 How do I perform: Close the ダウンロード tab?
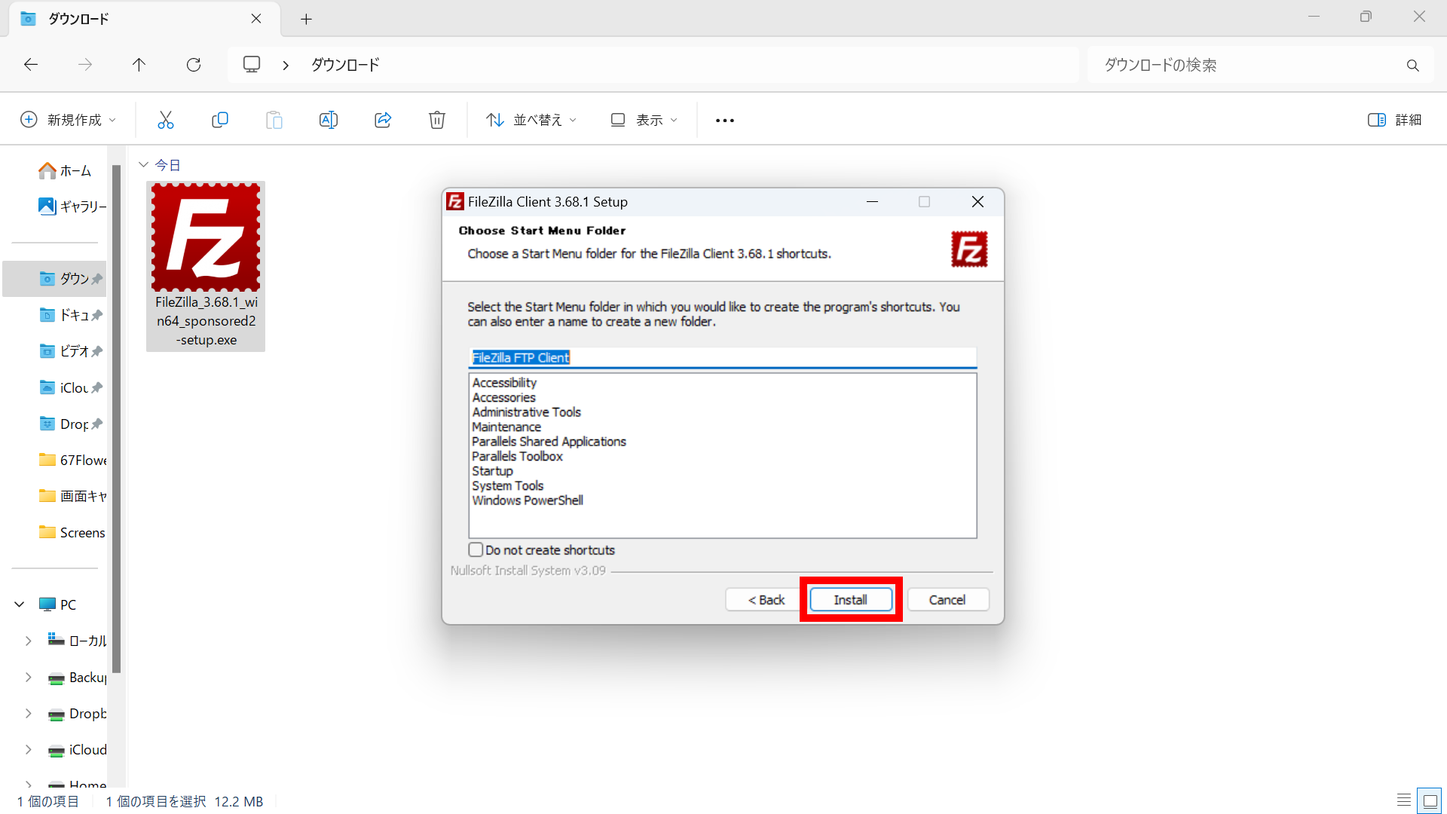(x=256, y=19)
